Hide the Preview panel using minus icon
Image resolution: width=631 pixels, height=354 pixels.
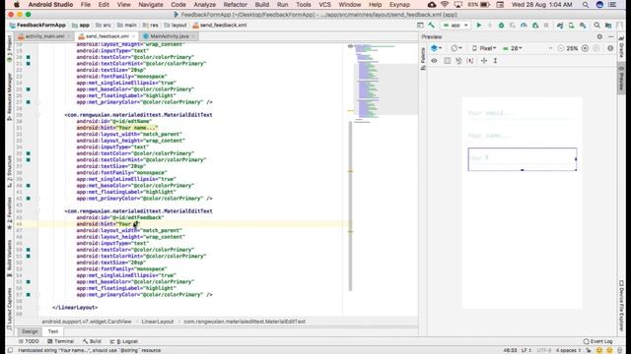pyautogui.click(x=611, y=36)
